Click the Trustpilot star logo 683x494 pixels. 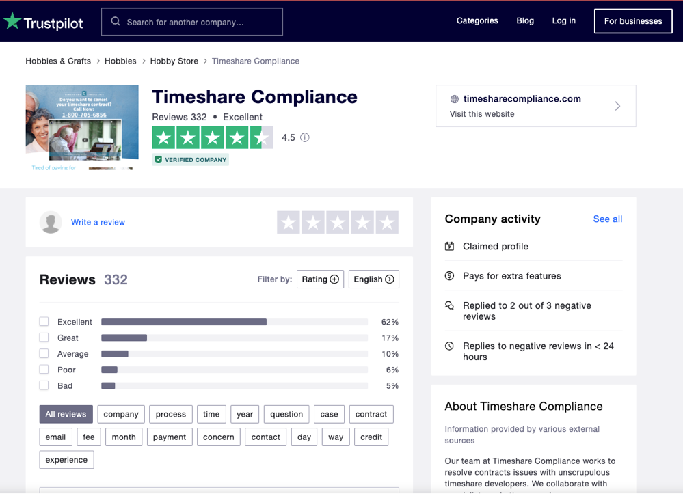coord(12,20)
